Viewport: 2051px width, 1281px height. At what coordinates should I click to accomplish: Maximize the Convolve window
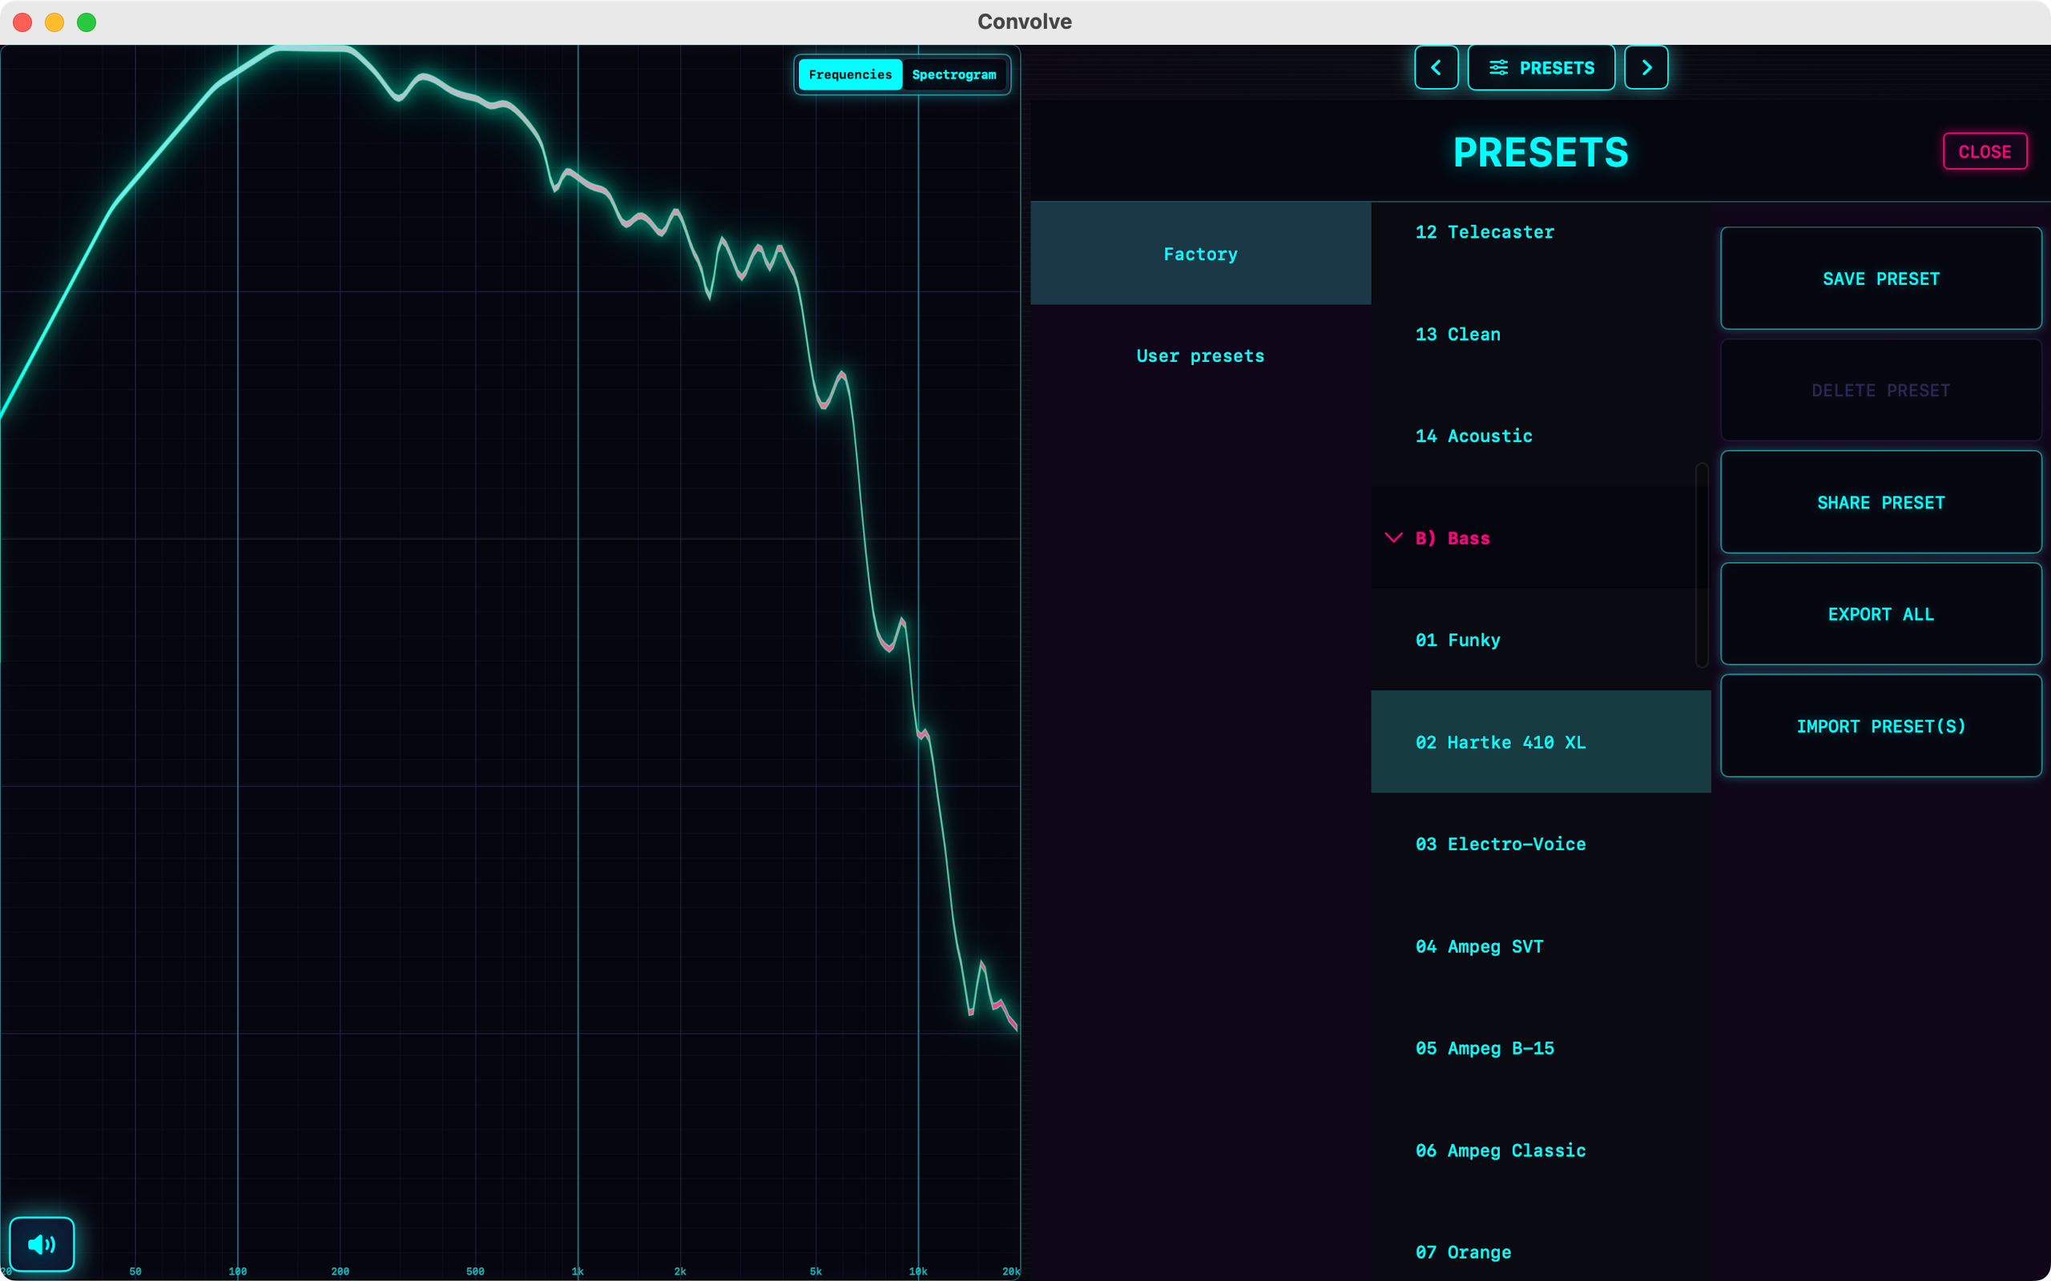[x=87, y=22]
